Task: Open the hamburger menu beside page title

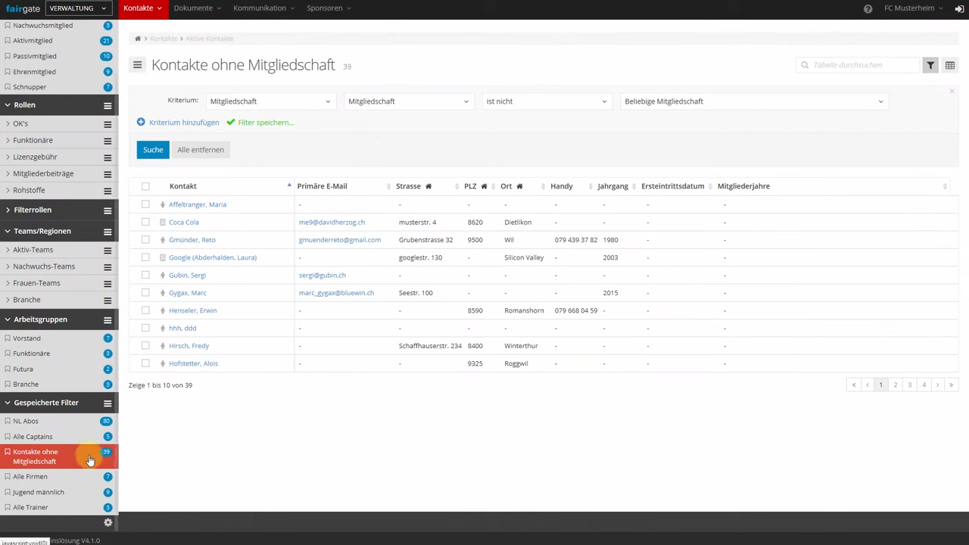Action: pyautogui.click(x=137, y=65)
